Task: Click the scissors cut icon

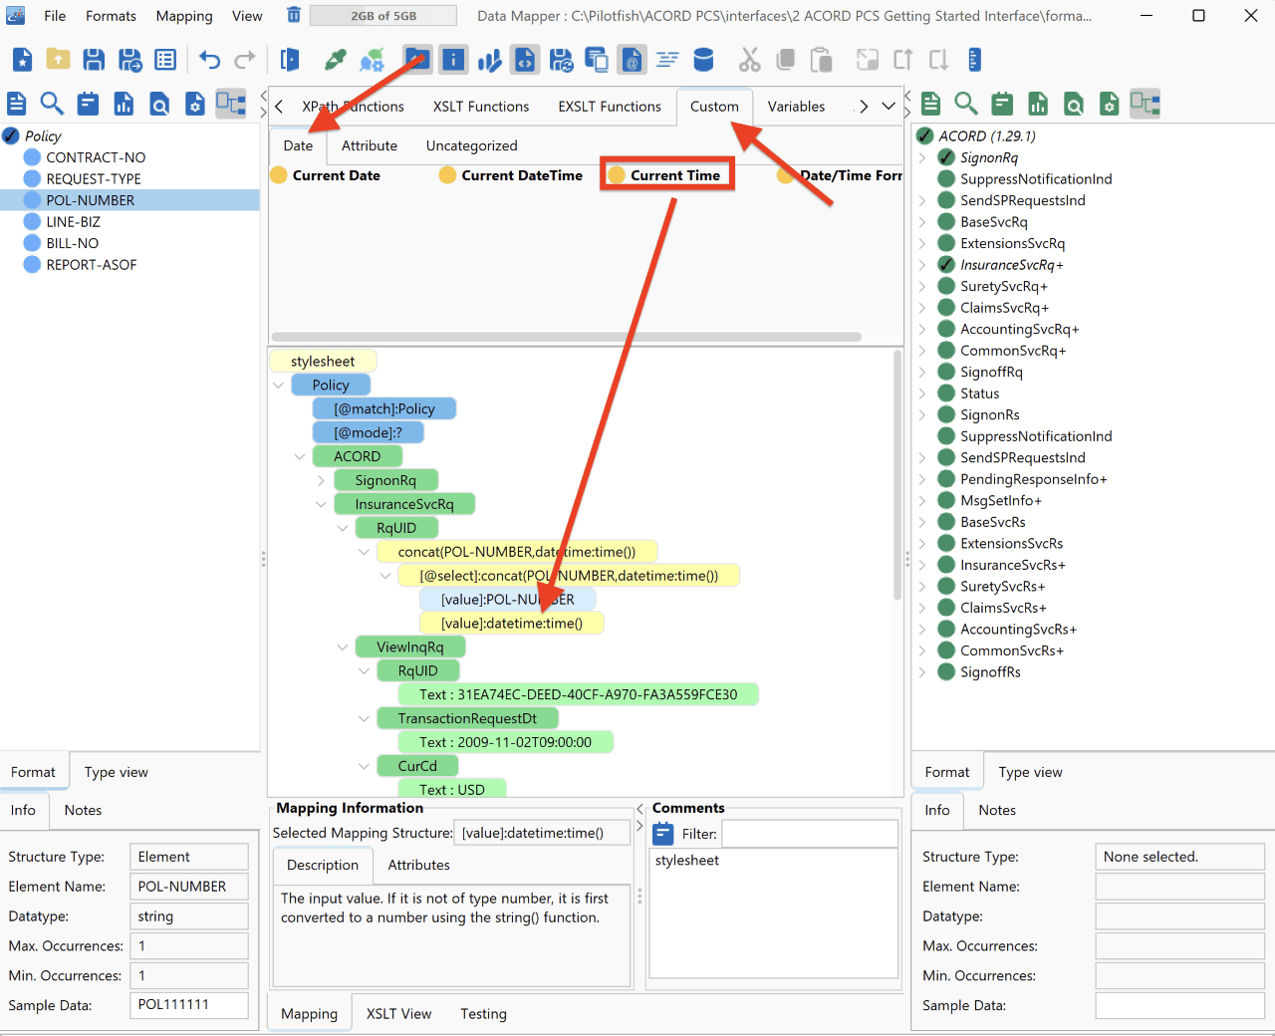Action: tap(749, 60)
